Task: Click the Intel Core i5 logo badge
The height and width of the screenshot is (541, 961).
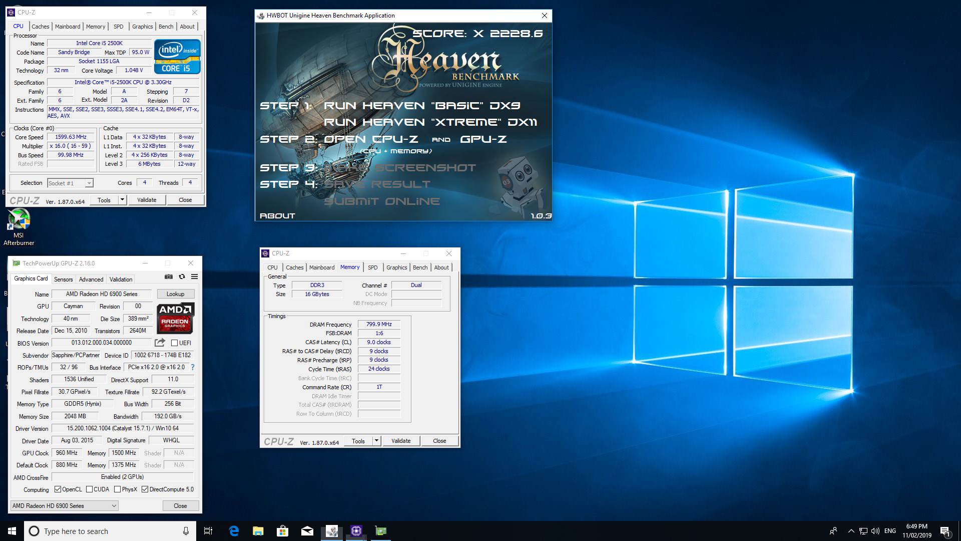Action: point(177,57)
